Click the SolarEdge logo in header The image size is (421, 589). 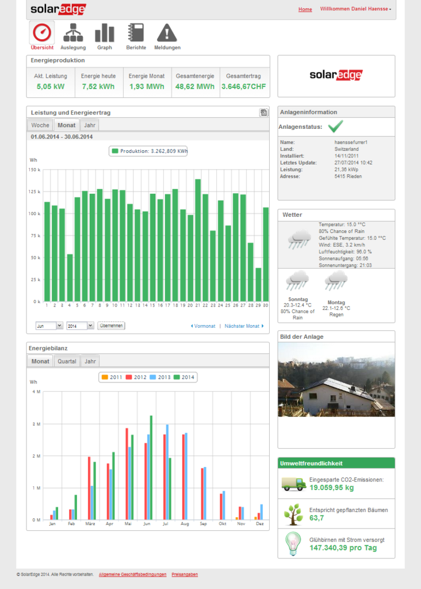click(x=58, y=9)
